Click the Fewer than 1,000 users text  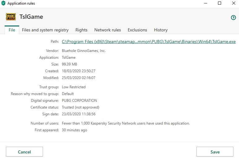[x=126, y=123]
